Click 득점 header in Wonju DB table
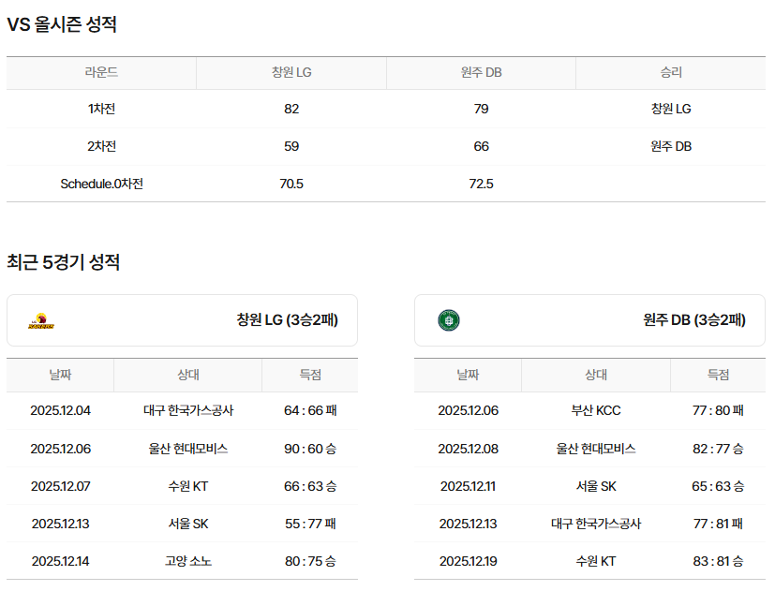775x591 pixels. 718,375
